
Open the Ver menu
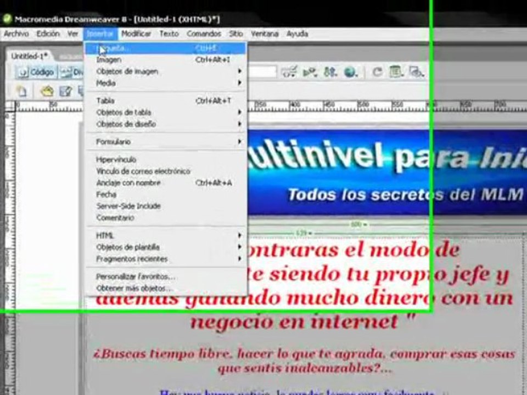pyautogui.click(x=73, y=34)
